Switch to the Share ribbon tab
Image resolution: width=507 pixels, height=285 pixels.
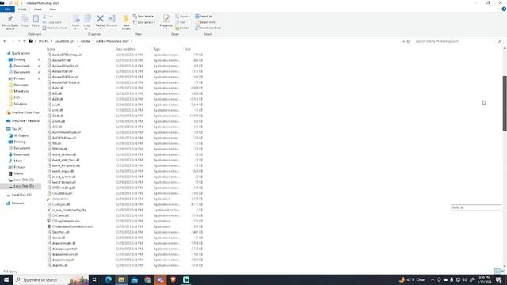click(38, 9)
